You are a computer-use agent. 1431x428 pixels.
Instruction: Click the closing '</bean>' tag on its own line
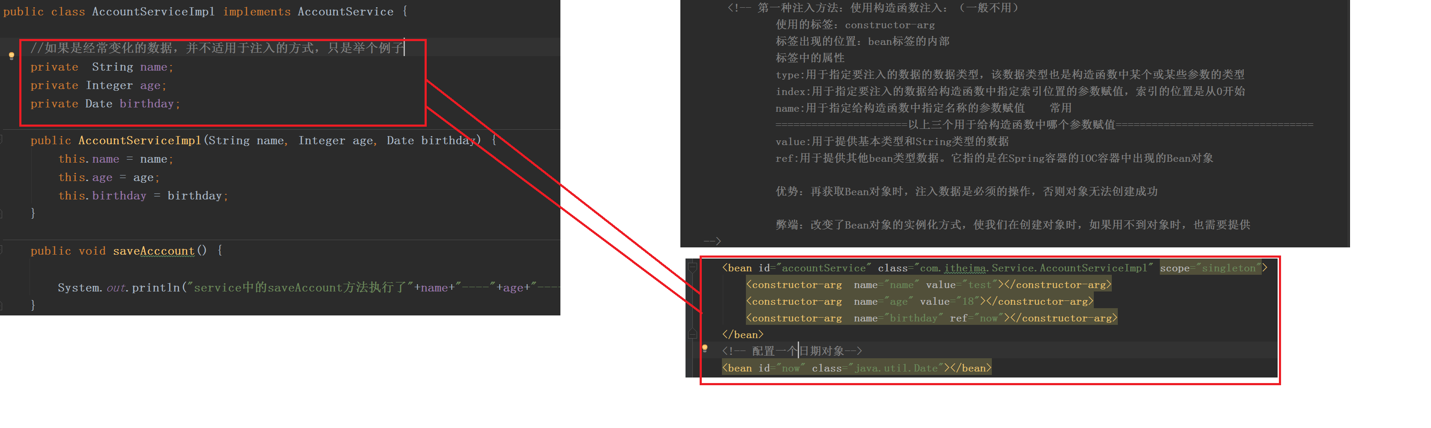coord(743,335)
